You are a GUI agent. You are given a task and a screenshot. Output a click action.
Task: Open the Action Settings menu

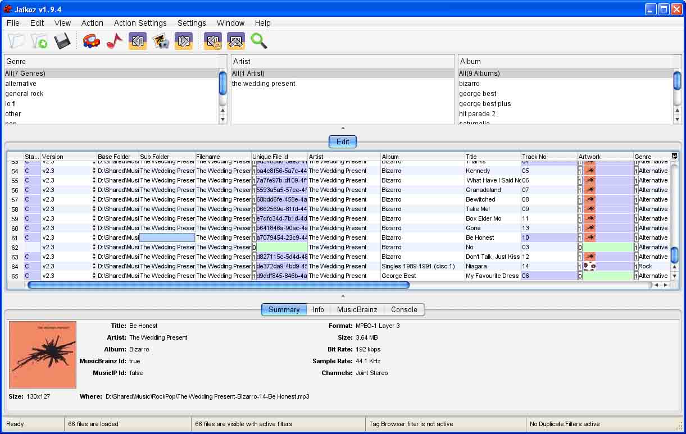(x=140, y=23)
